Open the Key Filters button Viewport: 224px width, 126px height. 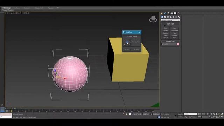[192, 117]
